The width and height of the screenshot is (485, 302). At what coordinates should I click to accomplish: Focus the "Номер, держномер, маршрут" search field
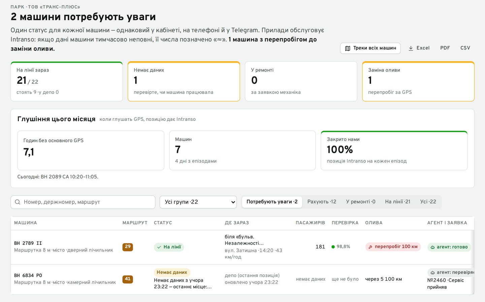click(x=83, y=202)
